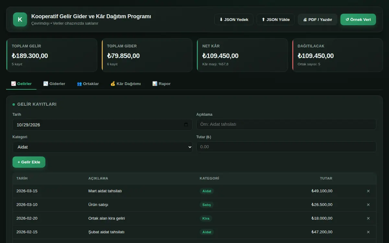
Task: Download backup with JSON Yedek button
Action: pyautogui.click(x=234, y=19)
